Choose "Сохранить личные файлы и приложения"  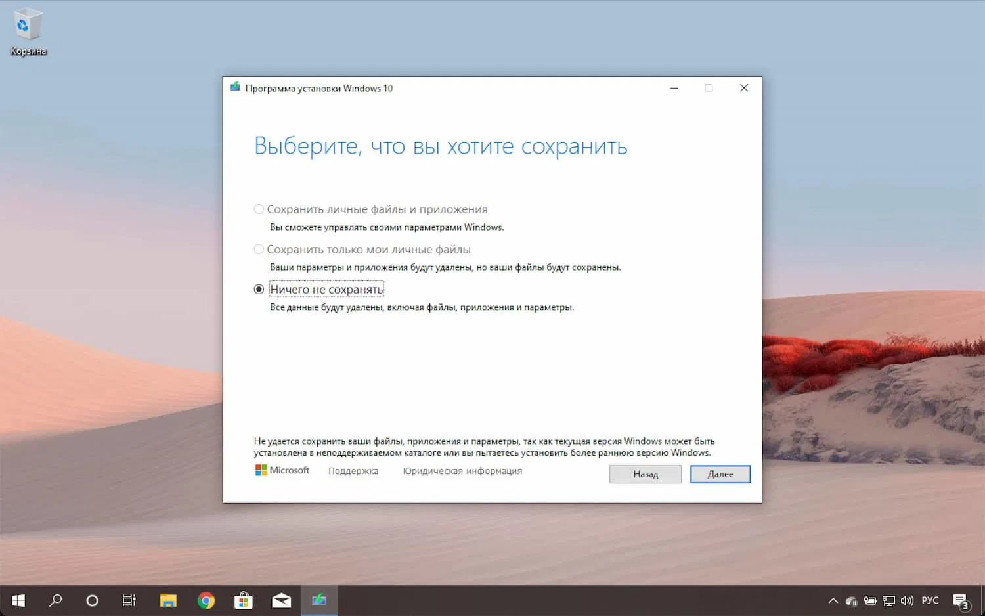(259, 209)
